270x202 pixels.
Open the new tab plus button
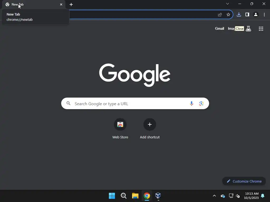click(x=71, y=4)
